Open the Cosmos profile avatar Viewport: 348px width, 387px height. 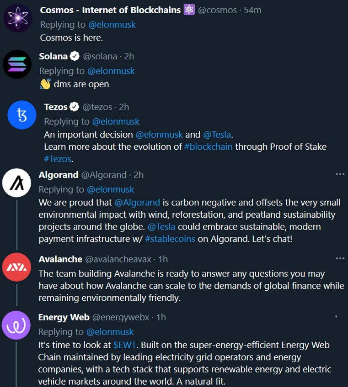pyautogui.click(x=18, y=18)
